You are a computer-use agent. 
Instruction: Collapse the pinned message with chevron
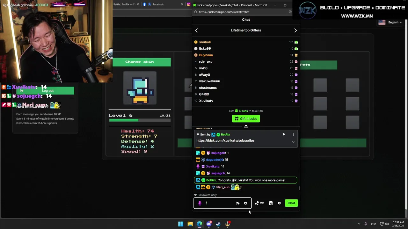[293, 142]
